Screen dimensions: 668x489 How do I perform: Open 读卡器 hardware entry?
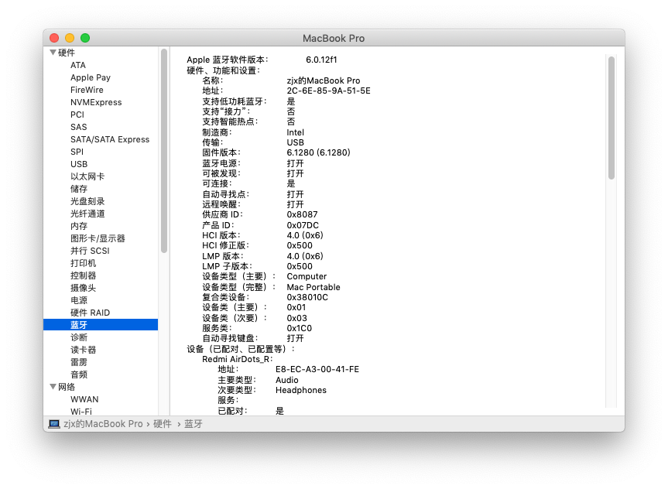pos(83,349)
